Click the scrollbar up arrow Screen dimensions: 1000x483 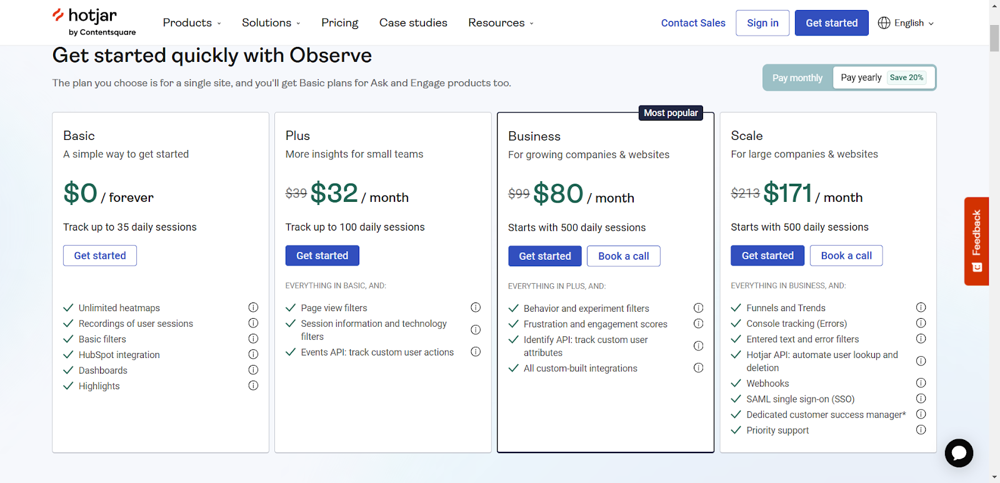[994, 5]
